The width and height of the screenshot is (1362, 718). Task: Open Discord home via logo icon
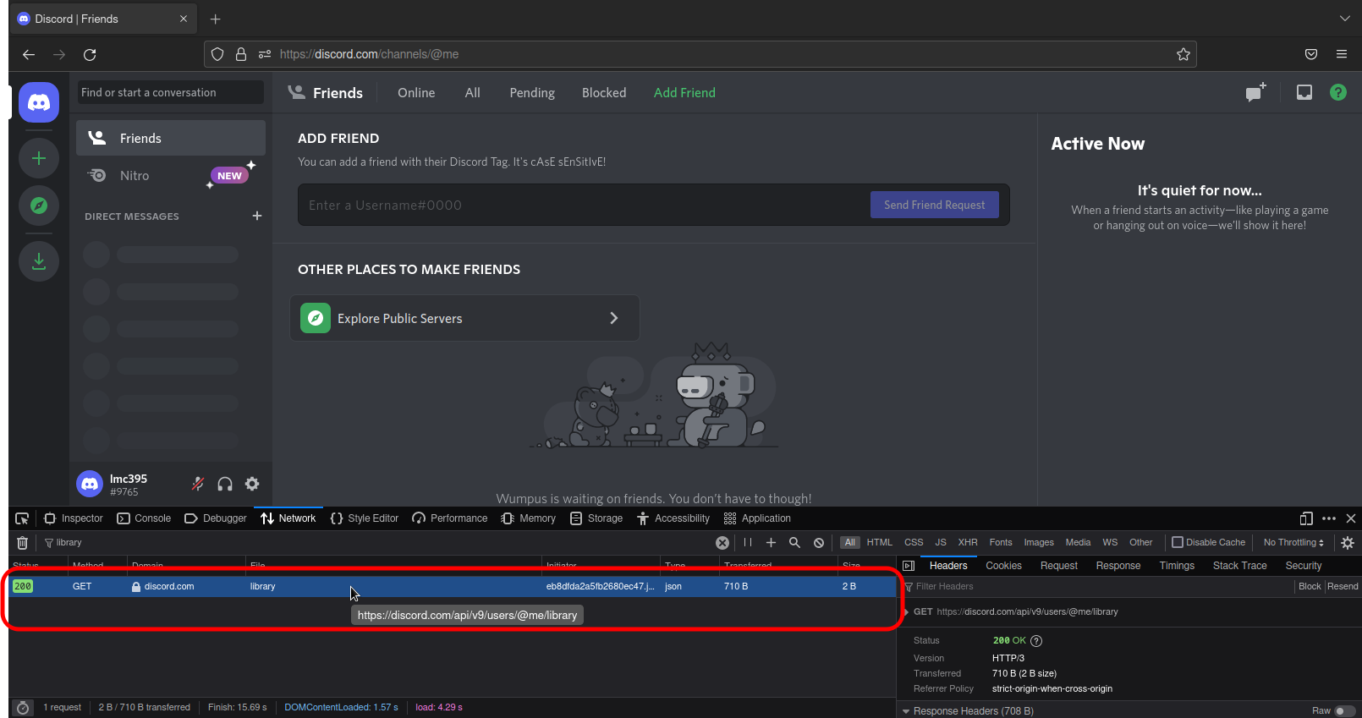pos(39,102)
